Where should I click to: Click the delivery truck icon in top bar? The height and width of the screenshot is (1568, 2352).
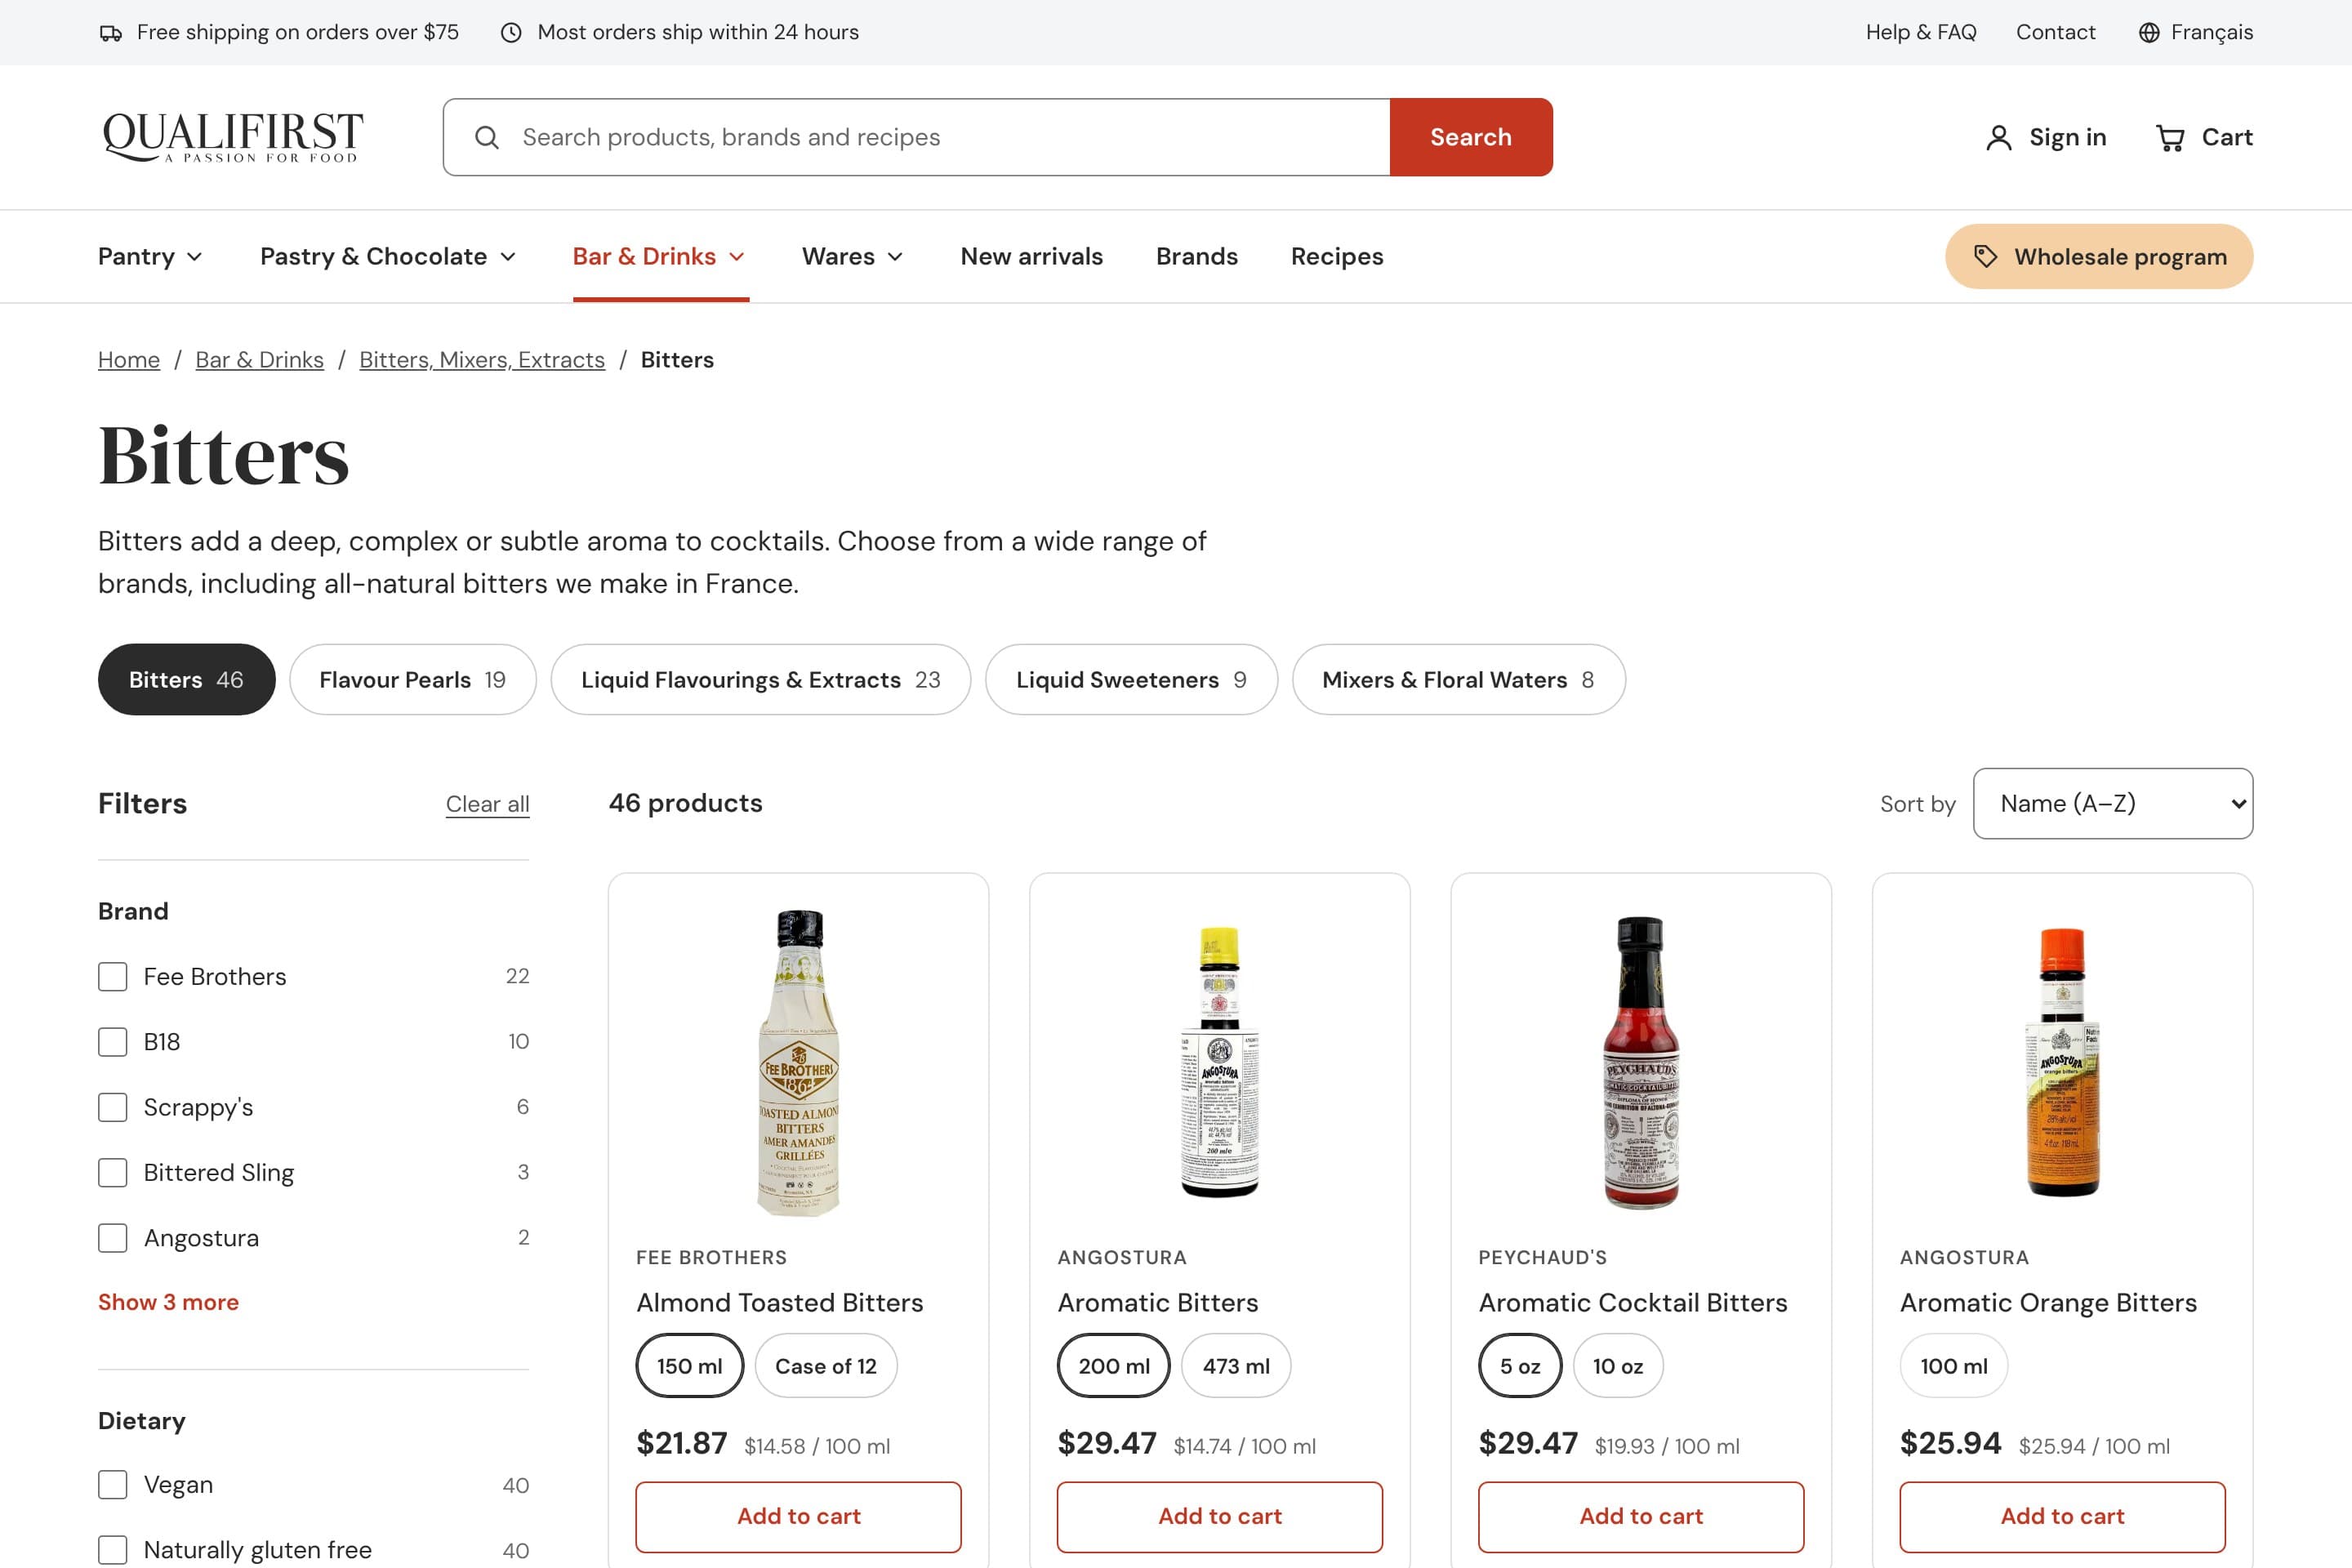(x=110, y=33)
